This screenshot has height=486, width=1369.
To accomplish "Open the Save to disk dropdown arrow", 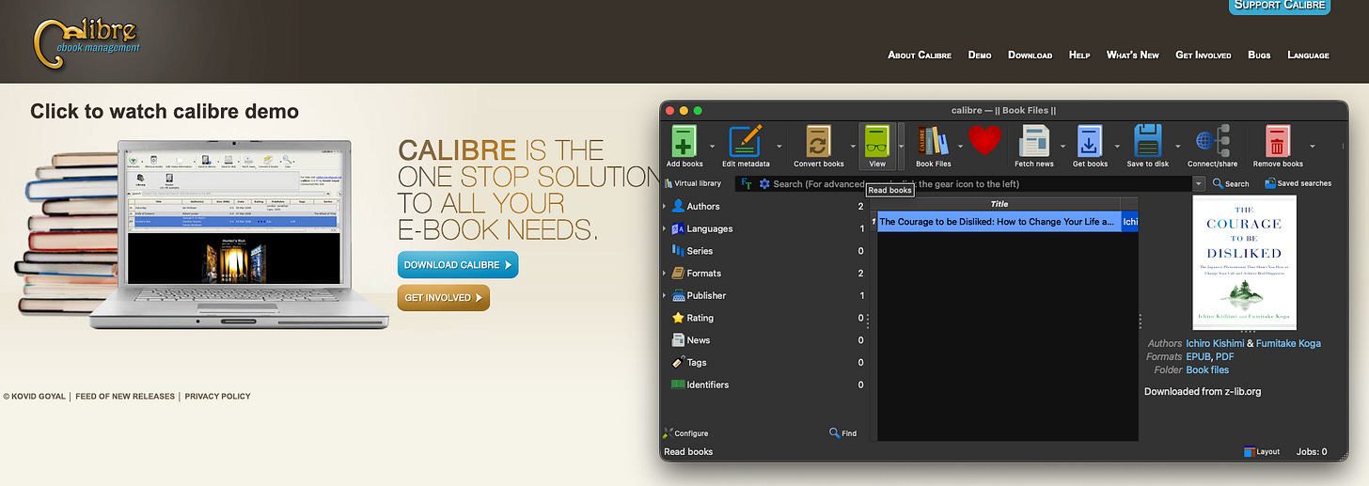I will tap(1177, 147).
